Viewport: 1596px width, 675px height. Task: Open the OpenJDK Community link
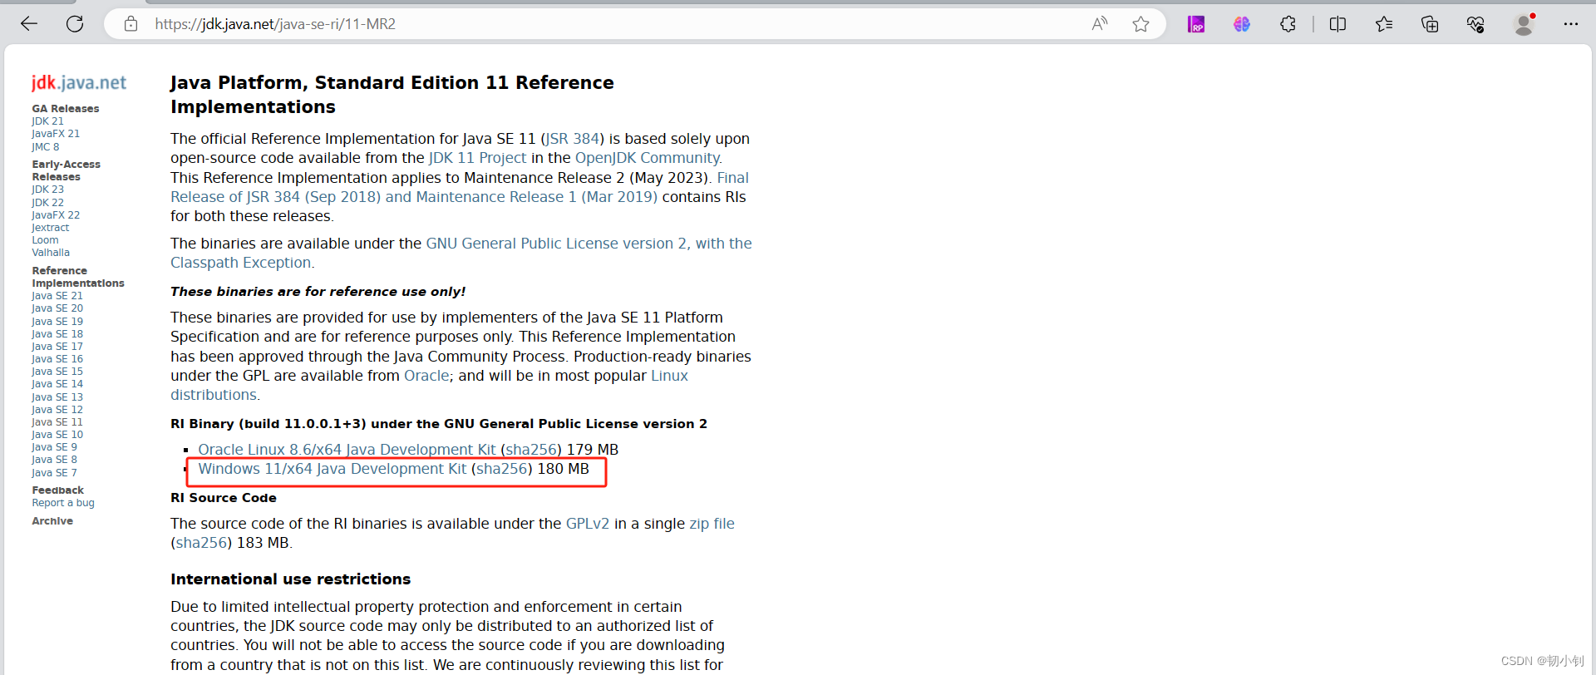(648, 158)
